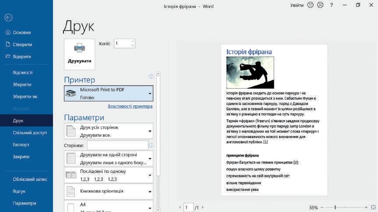
Task: Zoom out with the minus button
Action: pyautogui.click(x=322, y=208)
